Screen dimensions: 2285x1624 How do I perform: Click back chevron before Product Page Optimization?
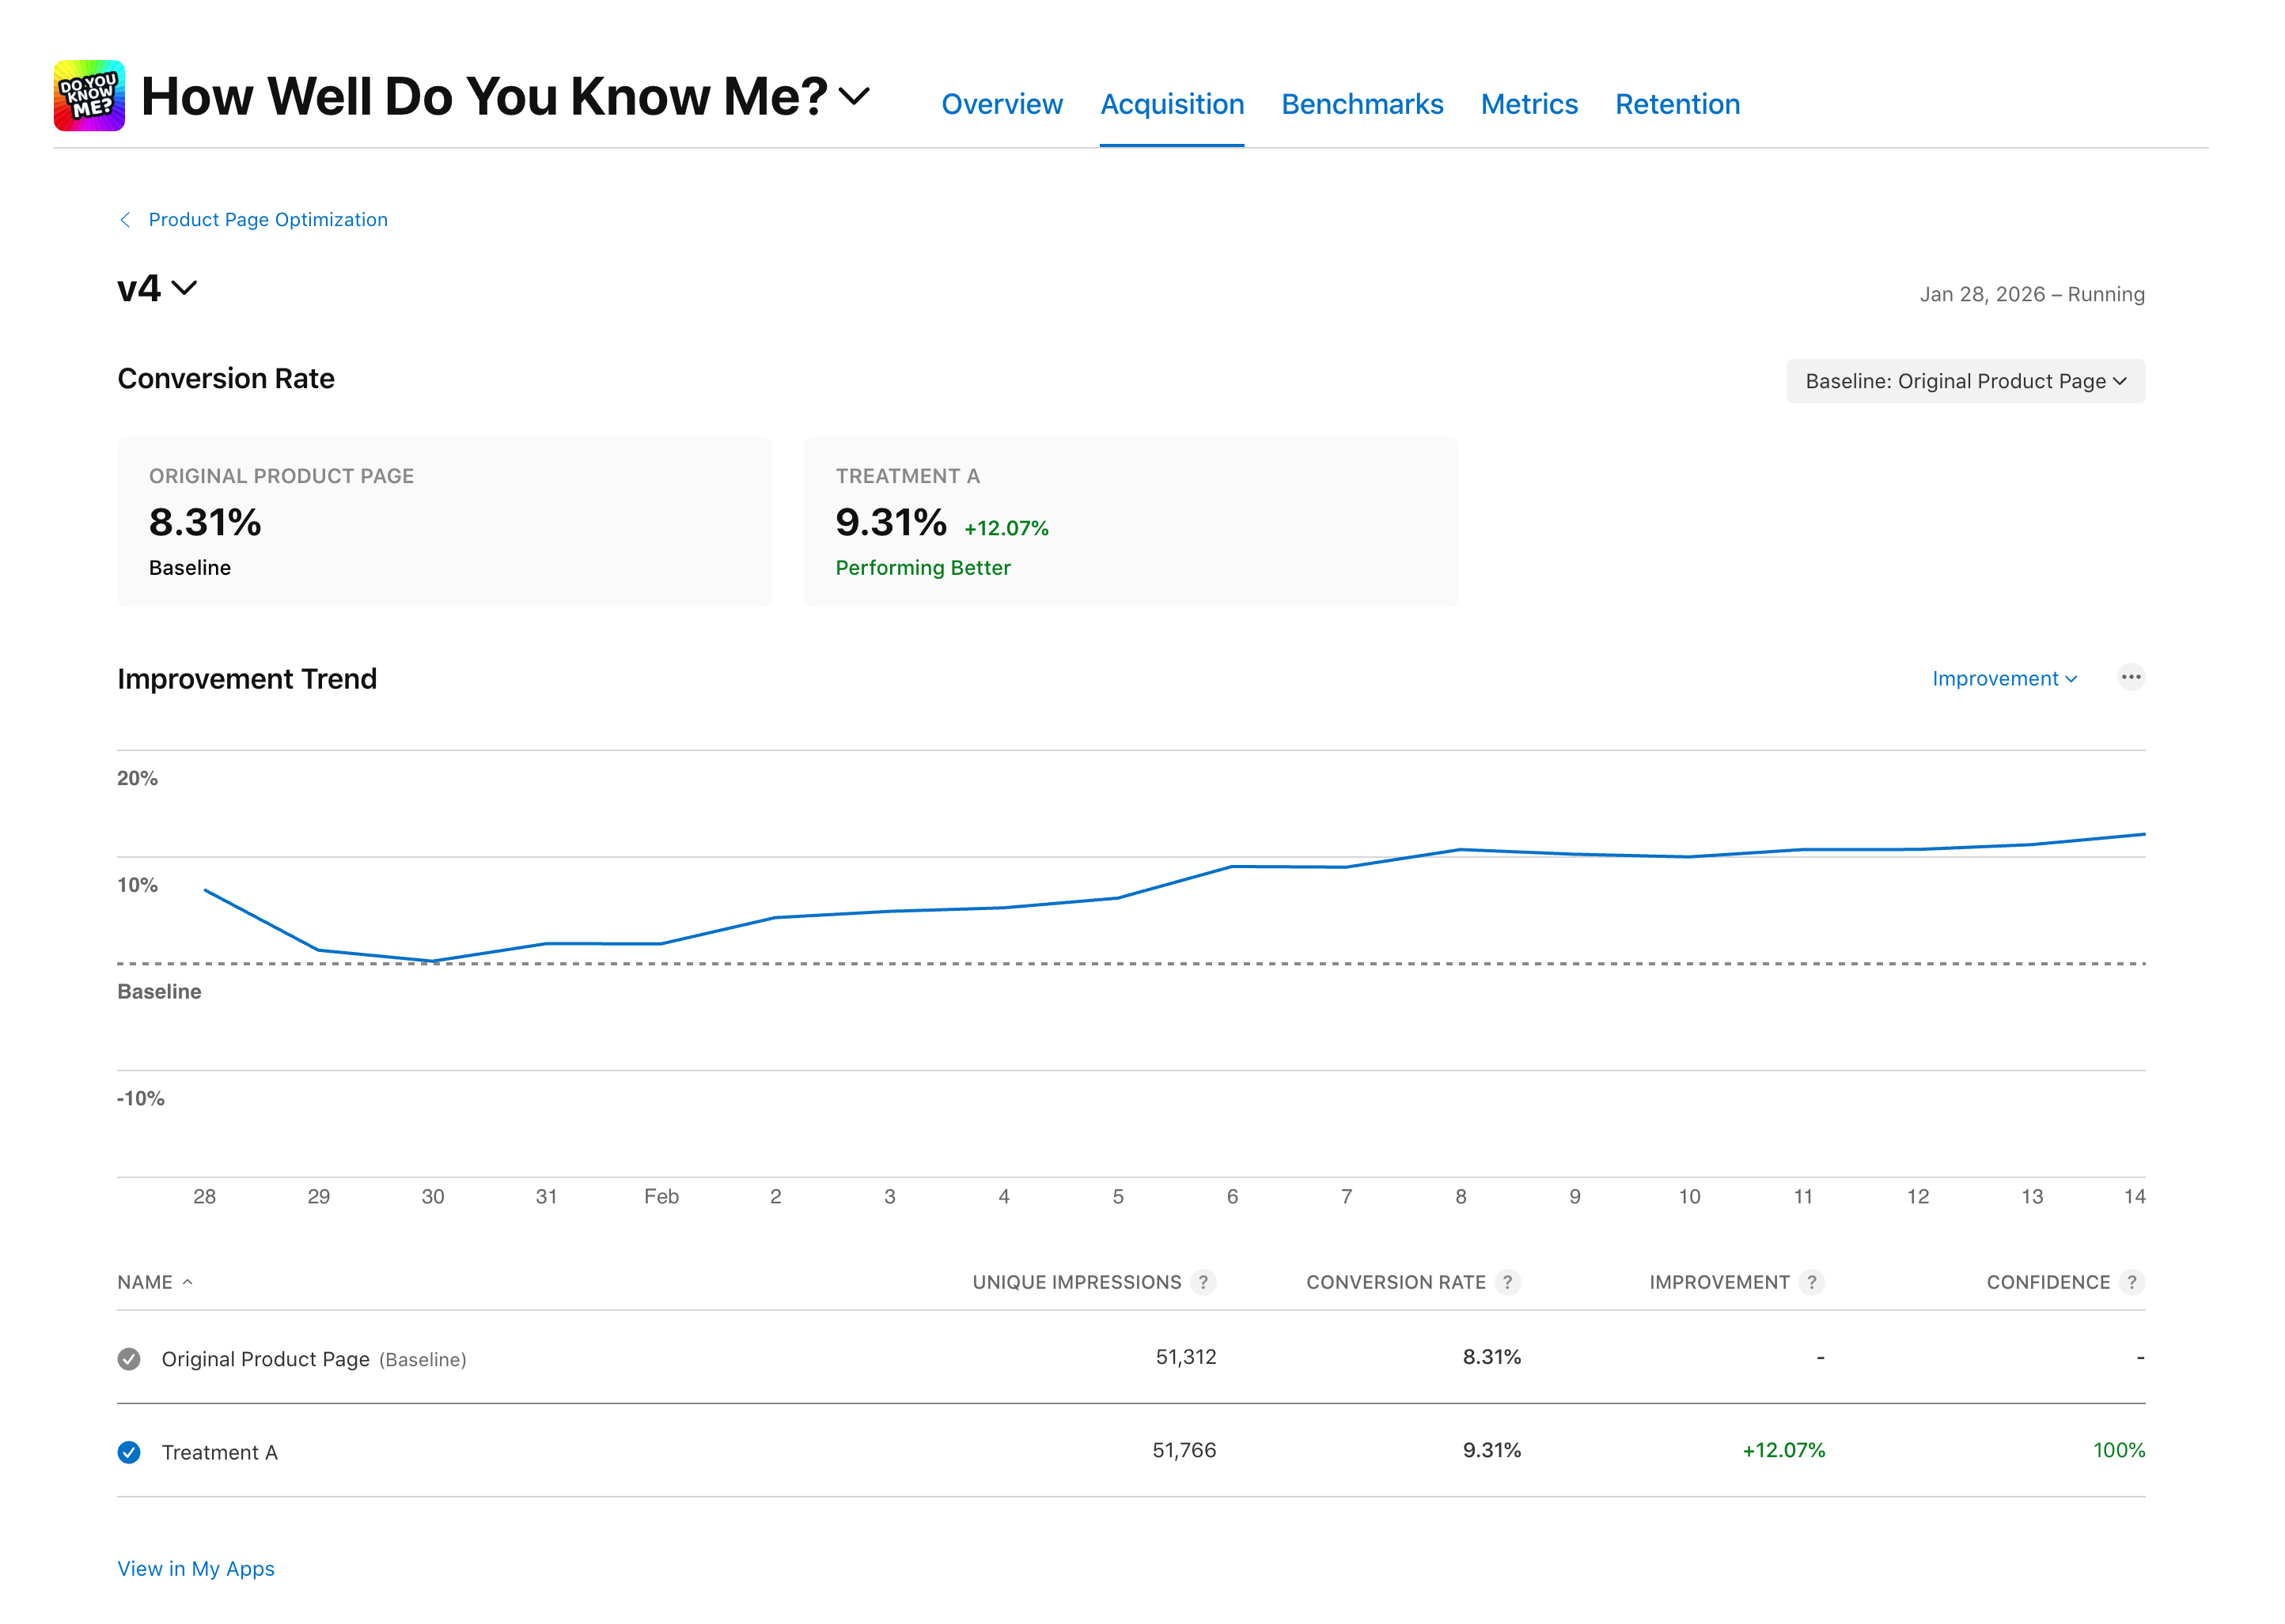125,219
